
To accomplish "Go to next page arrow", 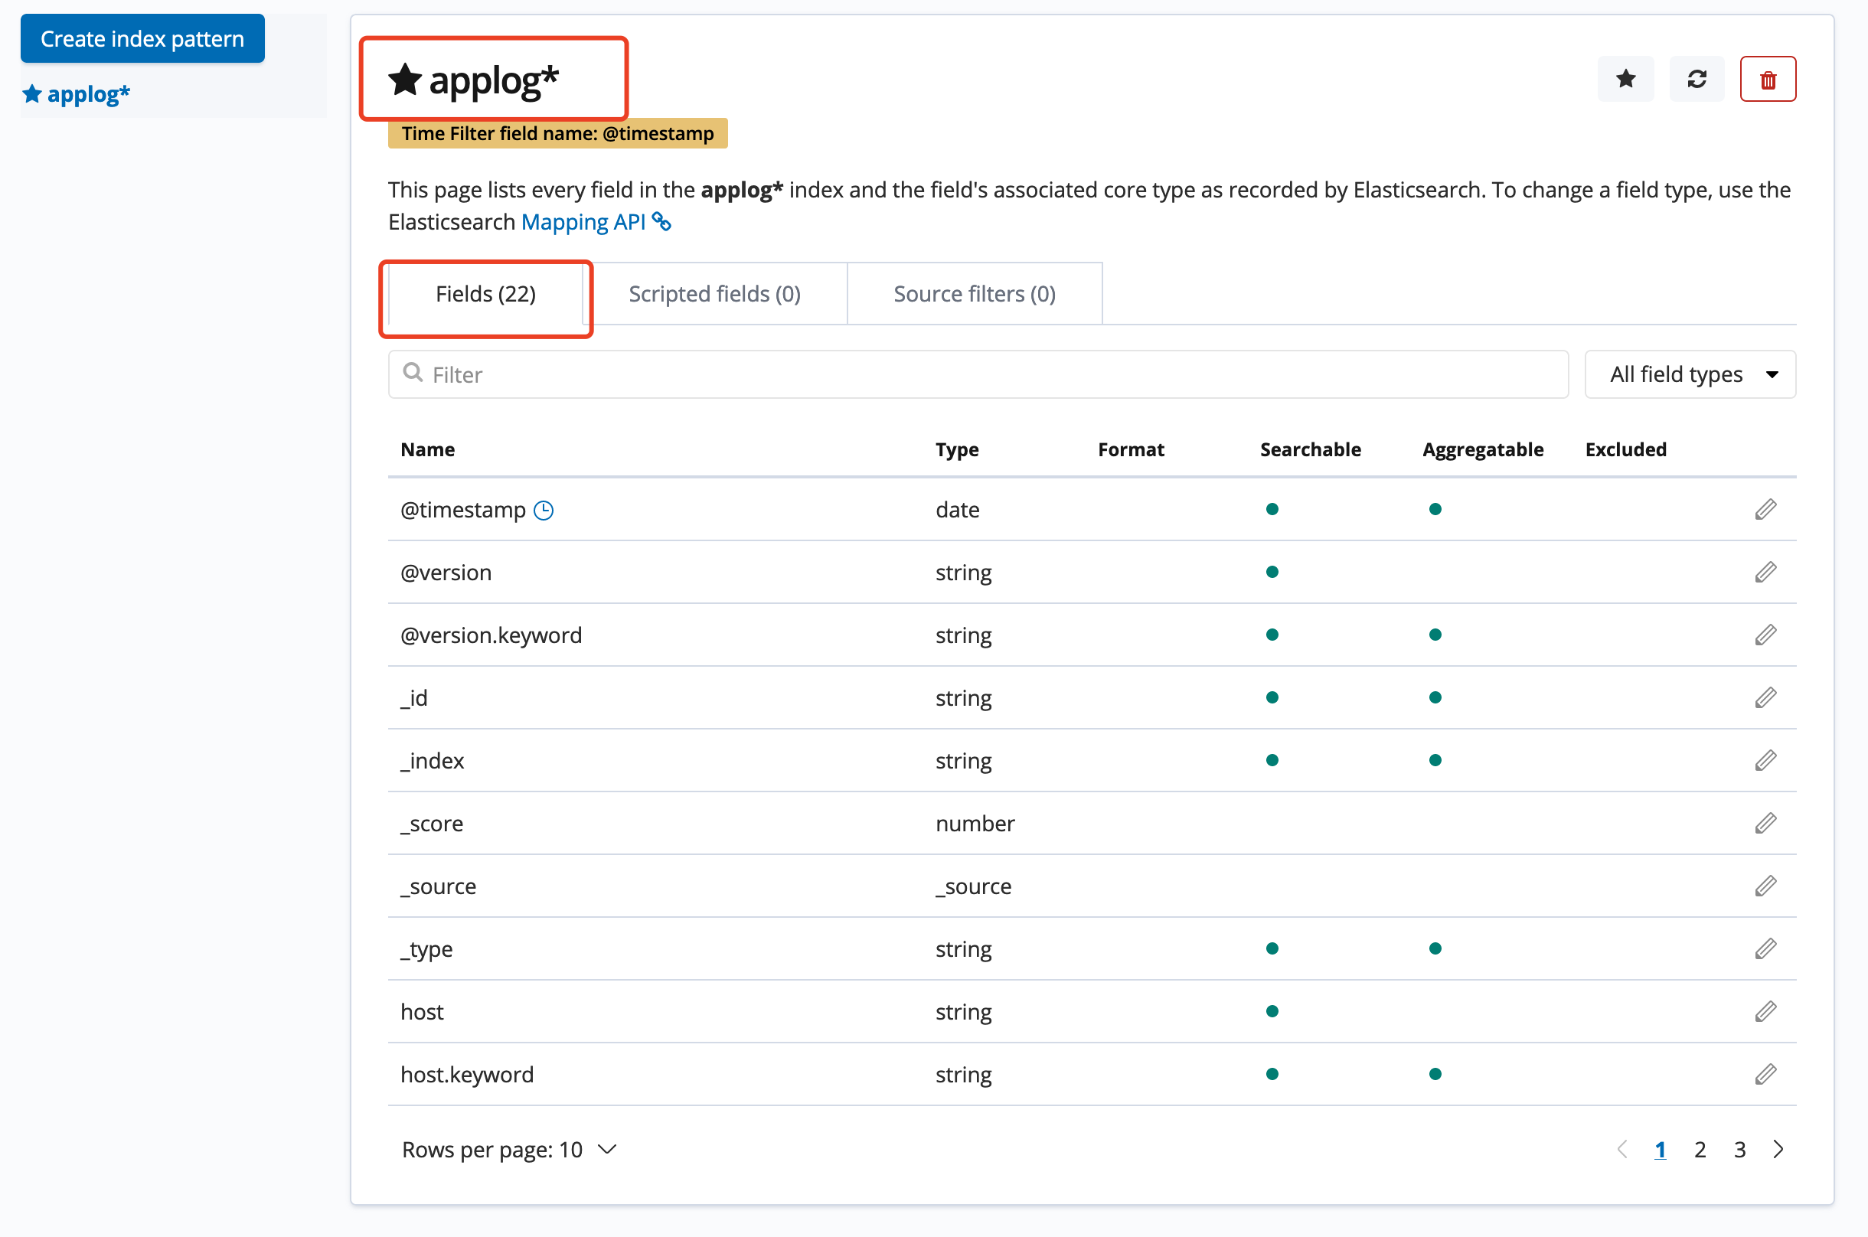I will [1778, 1150].
